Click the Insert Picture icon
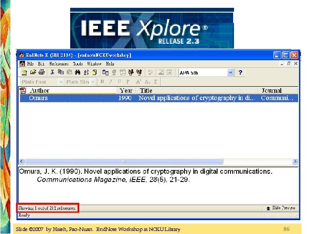This screenshot has height=234, width=312. click(x=161, y=72)
